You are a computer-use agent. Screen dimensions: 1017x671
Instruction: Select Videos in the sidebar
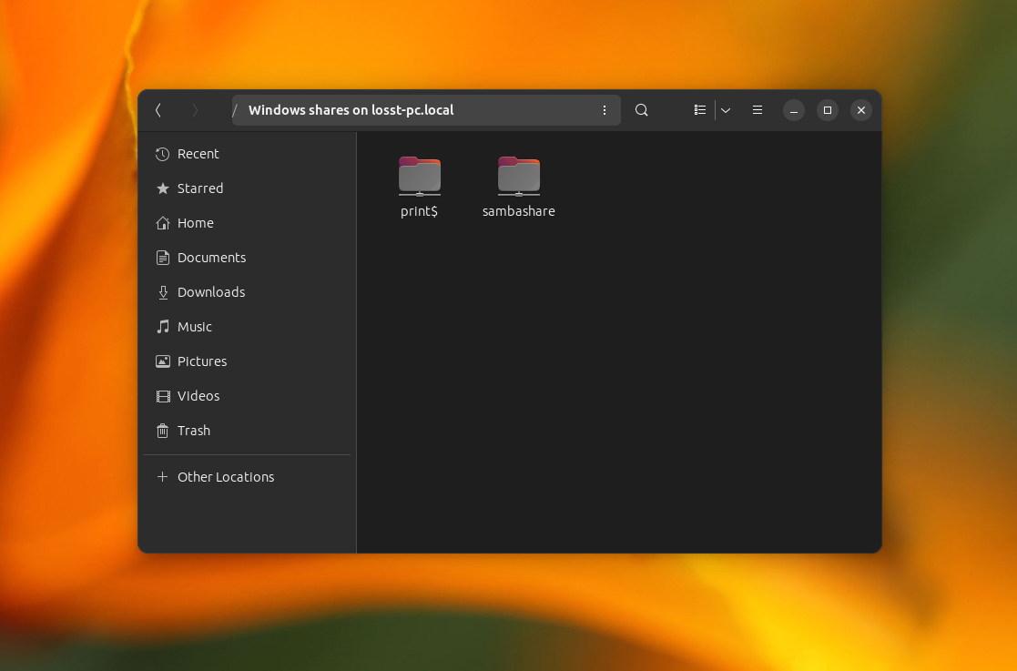pos(198,396)
